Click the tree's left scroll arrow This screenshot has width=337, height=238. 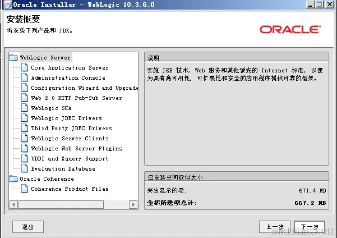pos(13,204)
